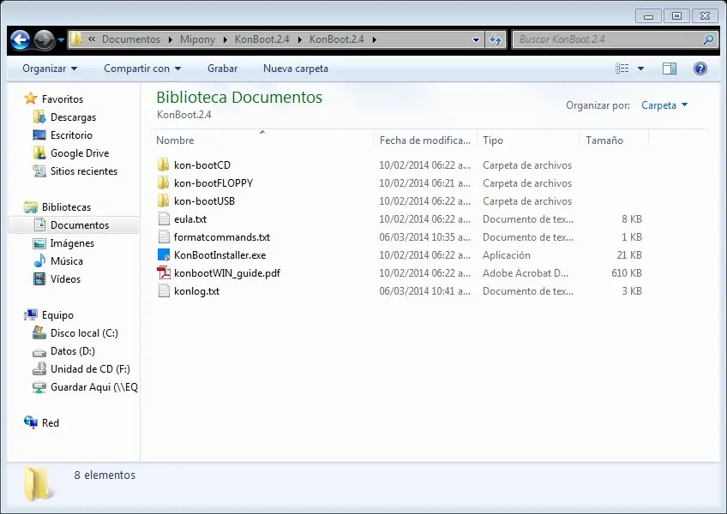727x514 pixels.
Task: Select the kon-bootUSB folder icon
Action: (163, 201)
